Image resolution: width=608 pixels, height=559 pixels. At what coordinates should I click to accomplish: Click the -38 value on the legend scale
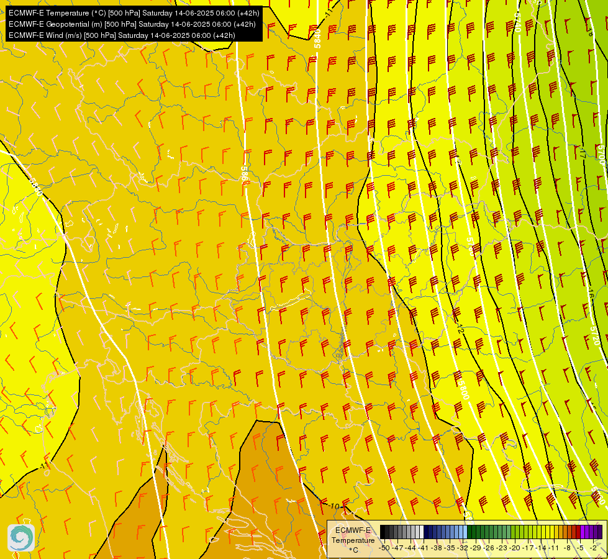coord(437,548)
